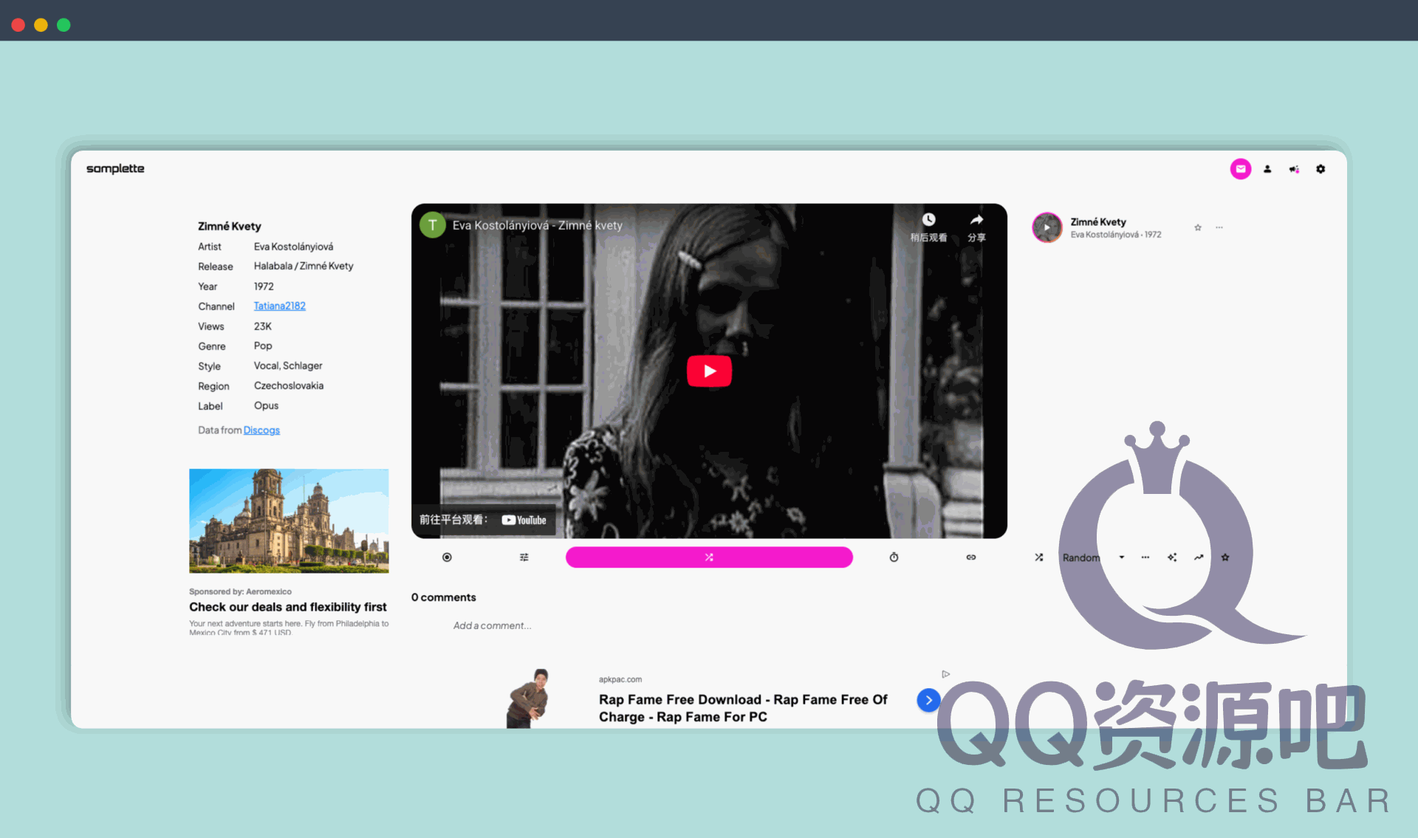Open the user profile icon
The height and width of the screenshot is (838, 1418).
(1267, 169)
